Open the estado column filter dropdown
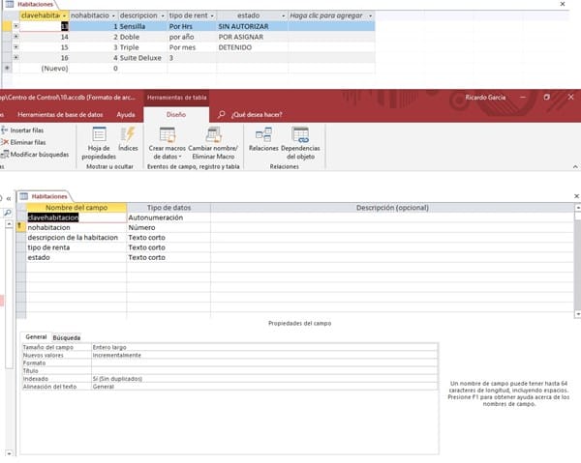Image resolution: width=581 pixels, height=463 pixels. 281,16
